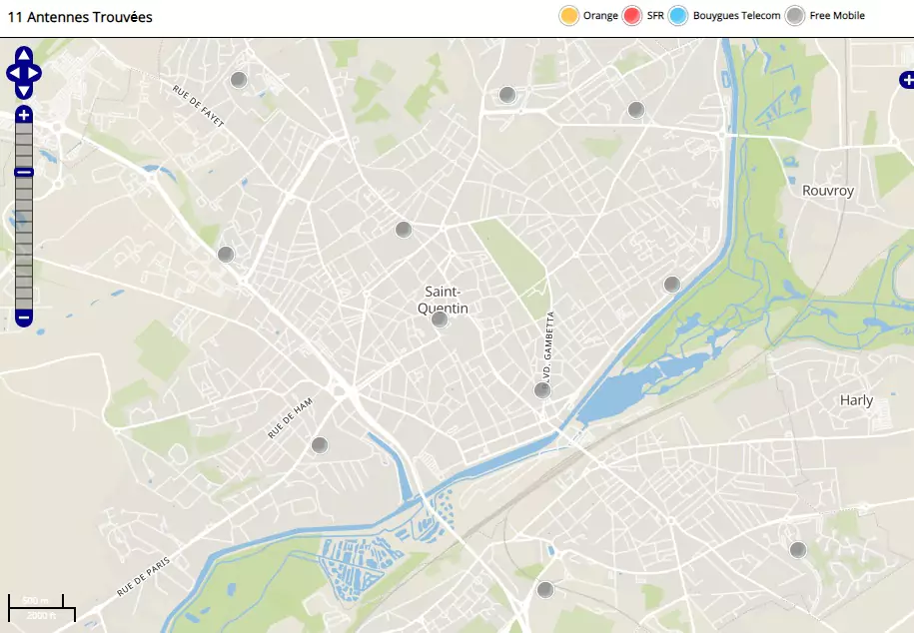Zoom out using the minus button
914x633 pixels.
click(24, 318)
